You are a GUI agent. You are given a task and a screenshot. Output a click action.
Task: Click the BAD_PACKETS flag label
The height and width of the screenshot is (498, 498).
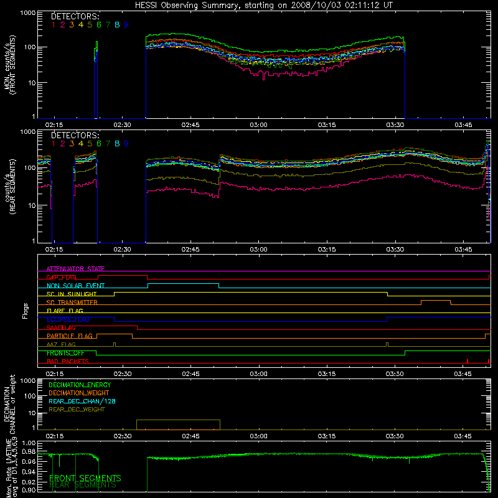pyautogui.click(x=68, y=362)
